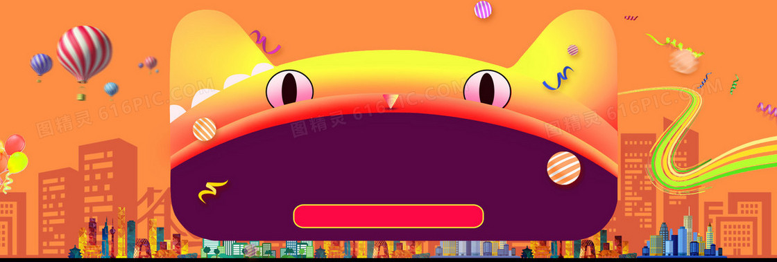
Task: Click the yellow zigzag ribbon in the mouth
Action: [212, 191]
